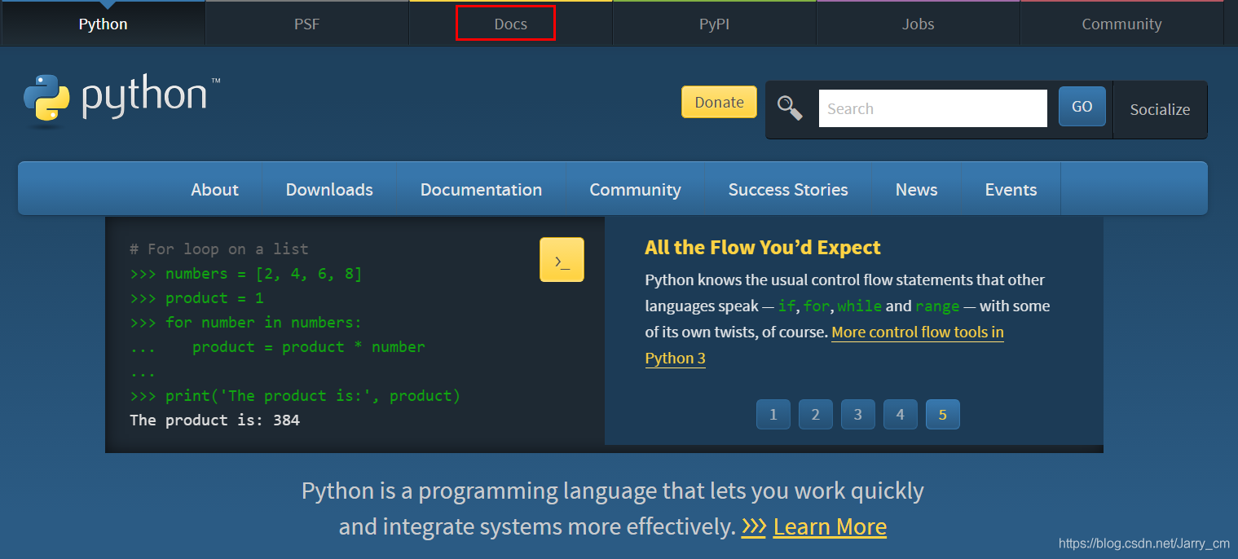This screenshot has width=1238, height=559.
Task: Click the print('The product is:', product) line
Action: click(313, 395)
